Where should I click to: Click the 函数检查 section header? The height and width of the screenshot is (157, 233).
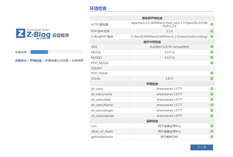click(152, 121)
